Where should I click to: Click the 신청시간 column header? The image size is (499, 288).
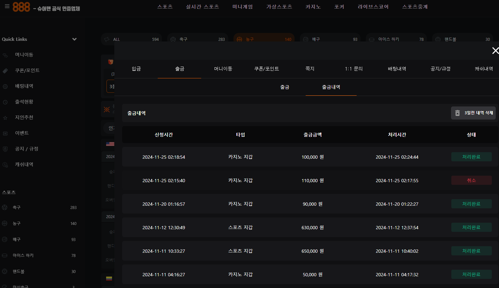click(x=164, y=135)
